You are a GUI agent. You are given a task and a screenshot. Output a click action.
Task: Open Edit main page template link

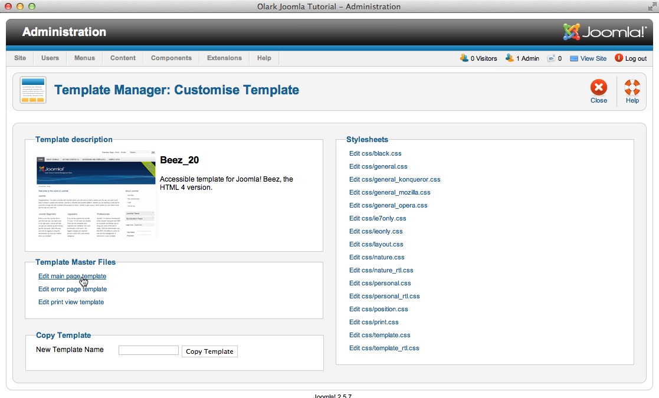[x=72, y=276]
